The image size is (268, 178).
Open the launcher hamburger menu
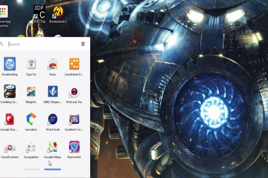point(83,44)
